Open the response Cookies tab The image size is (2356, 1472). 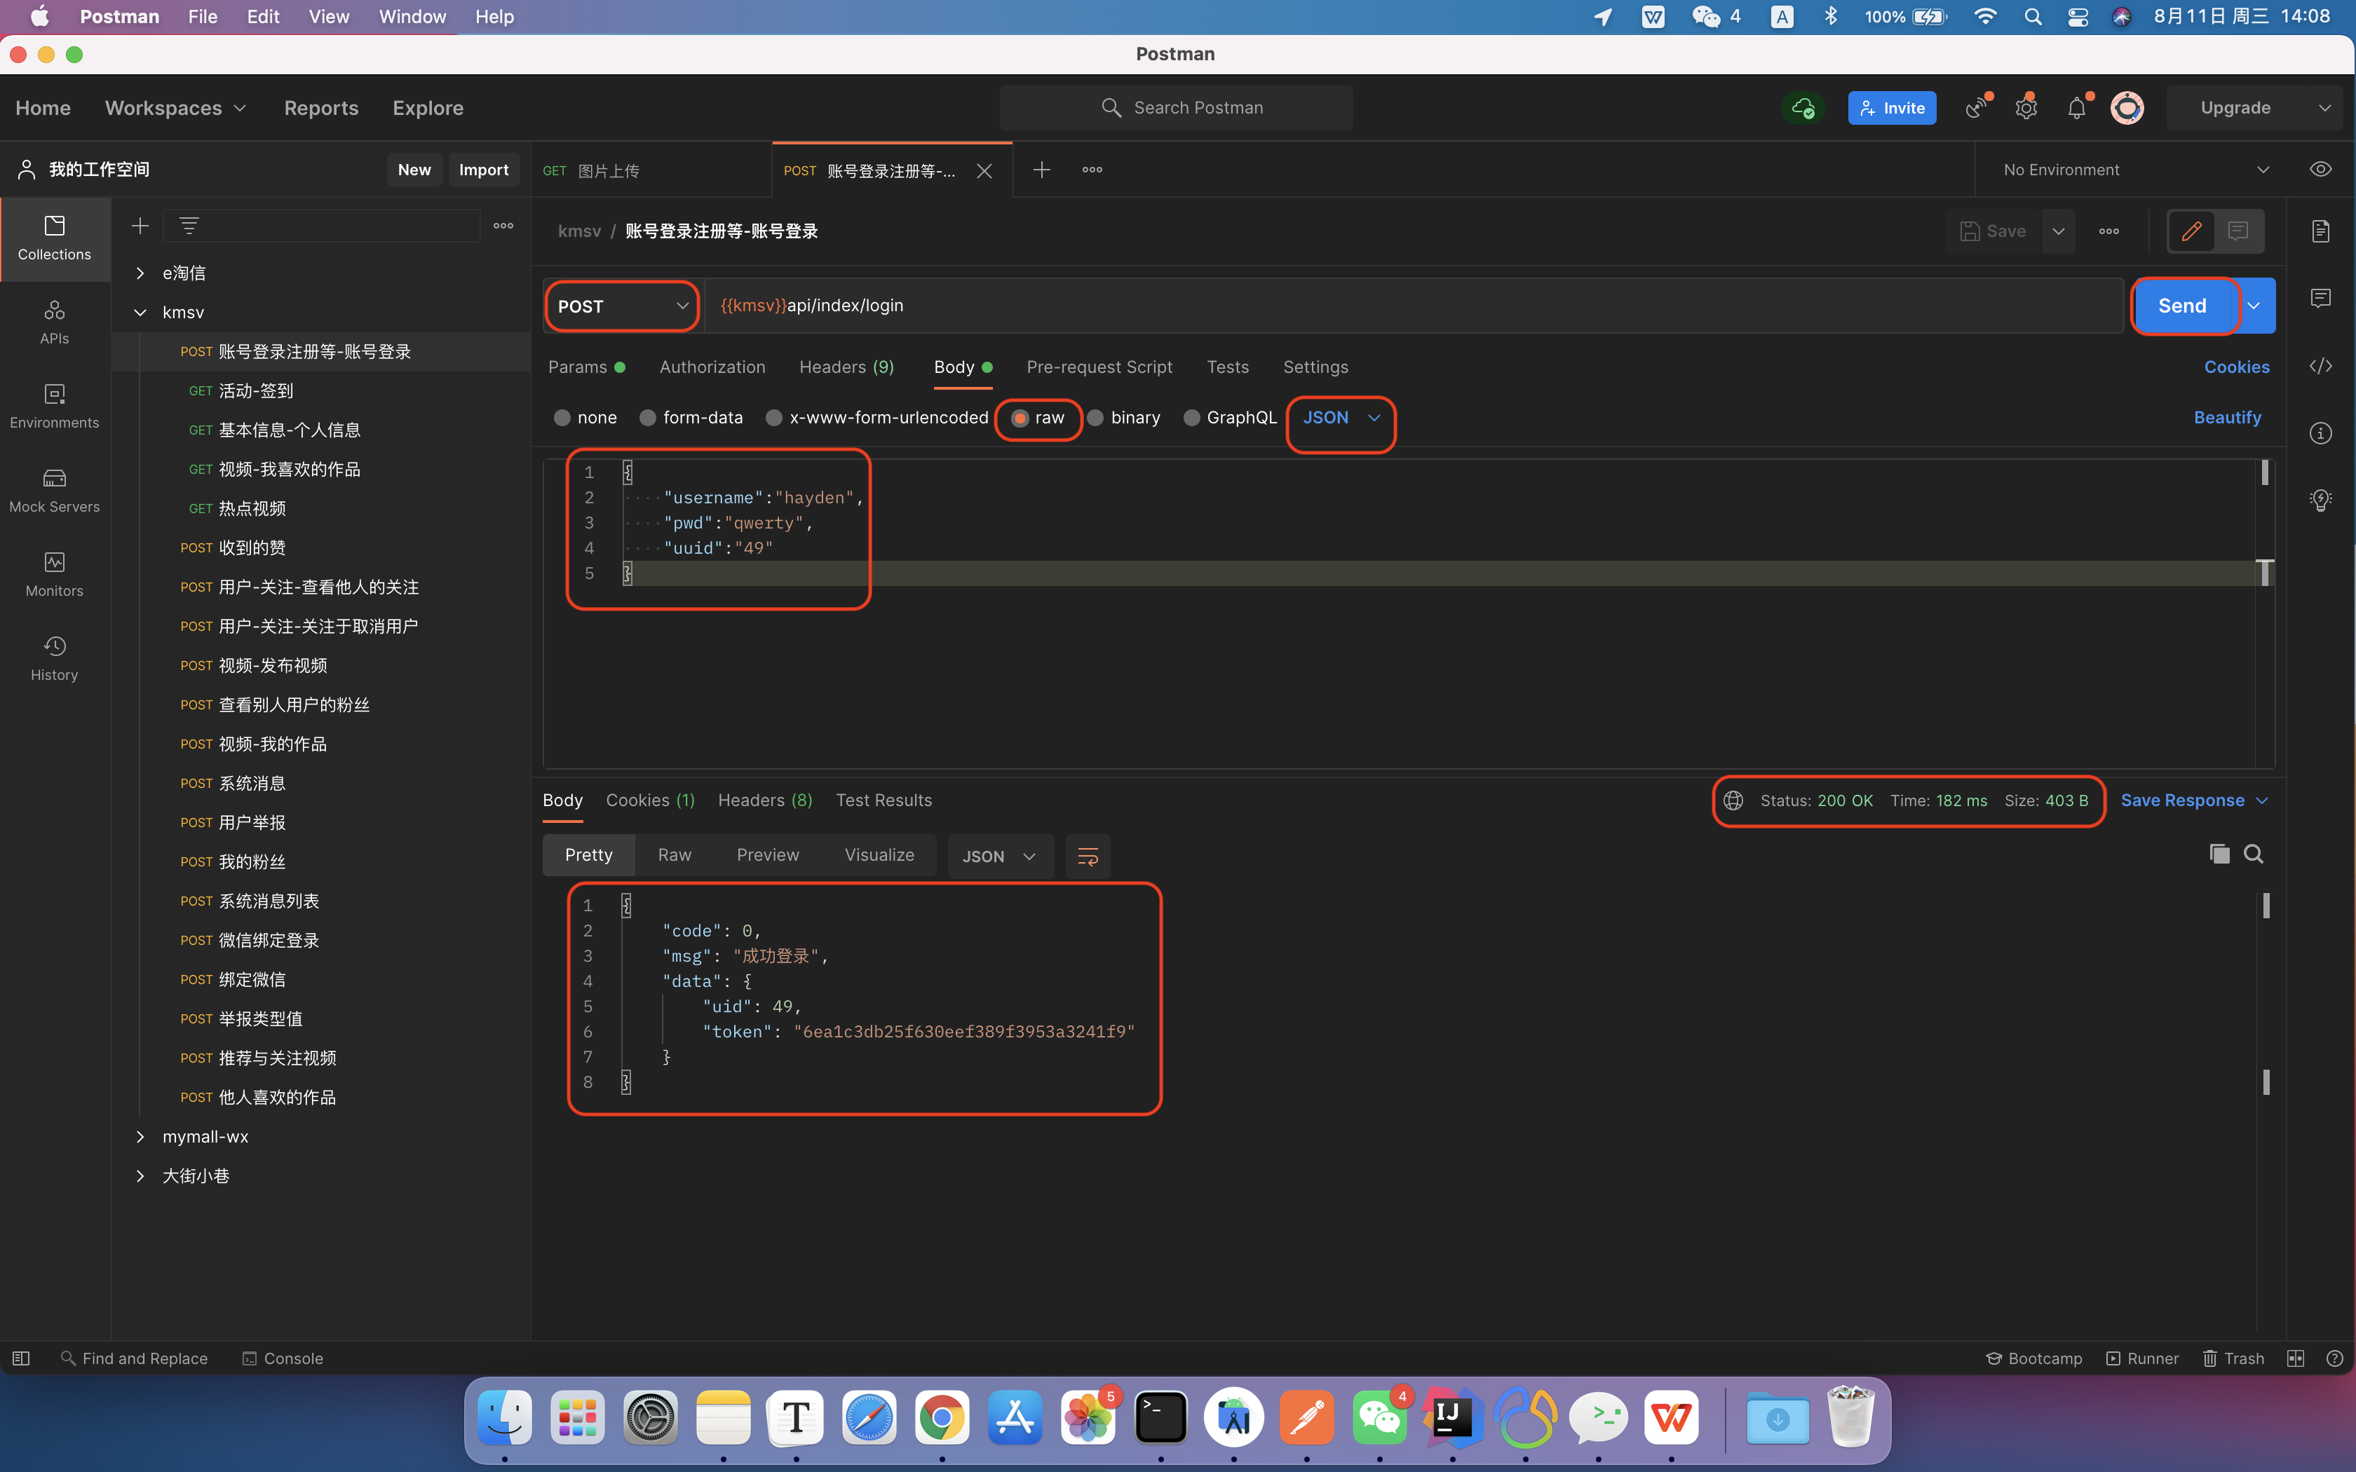pos(649,800)
